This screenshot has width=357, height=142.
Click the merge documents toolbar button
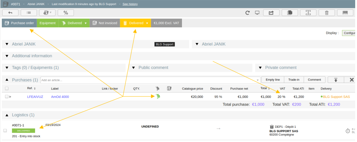(x=308, y=13)
